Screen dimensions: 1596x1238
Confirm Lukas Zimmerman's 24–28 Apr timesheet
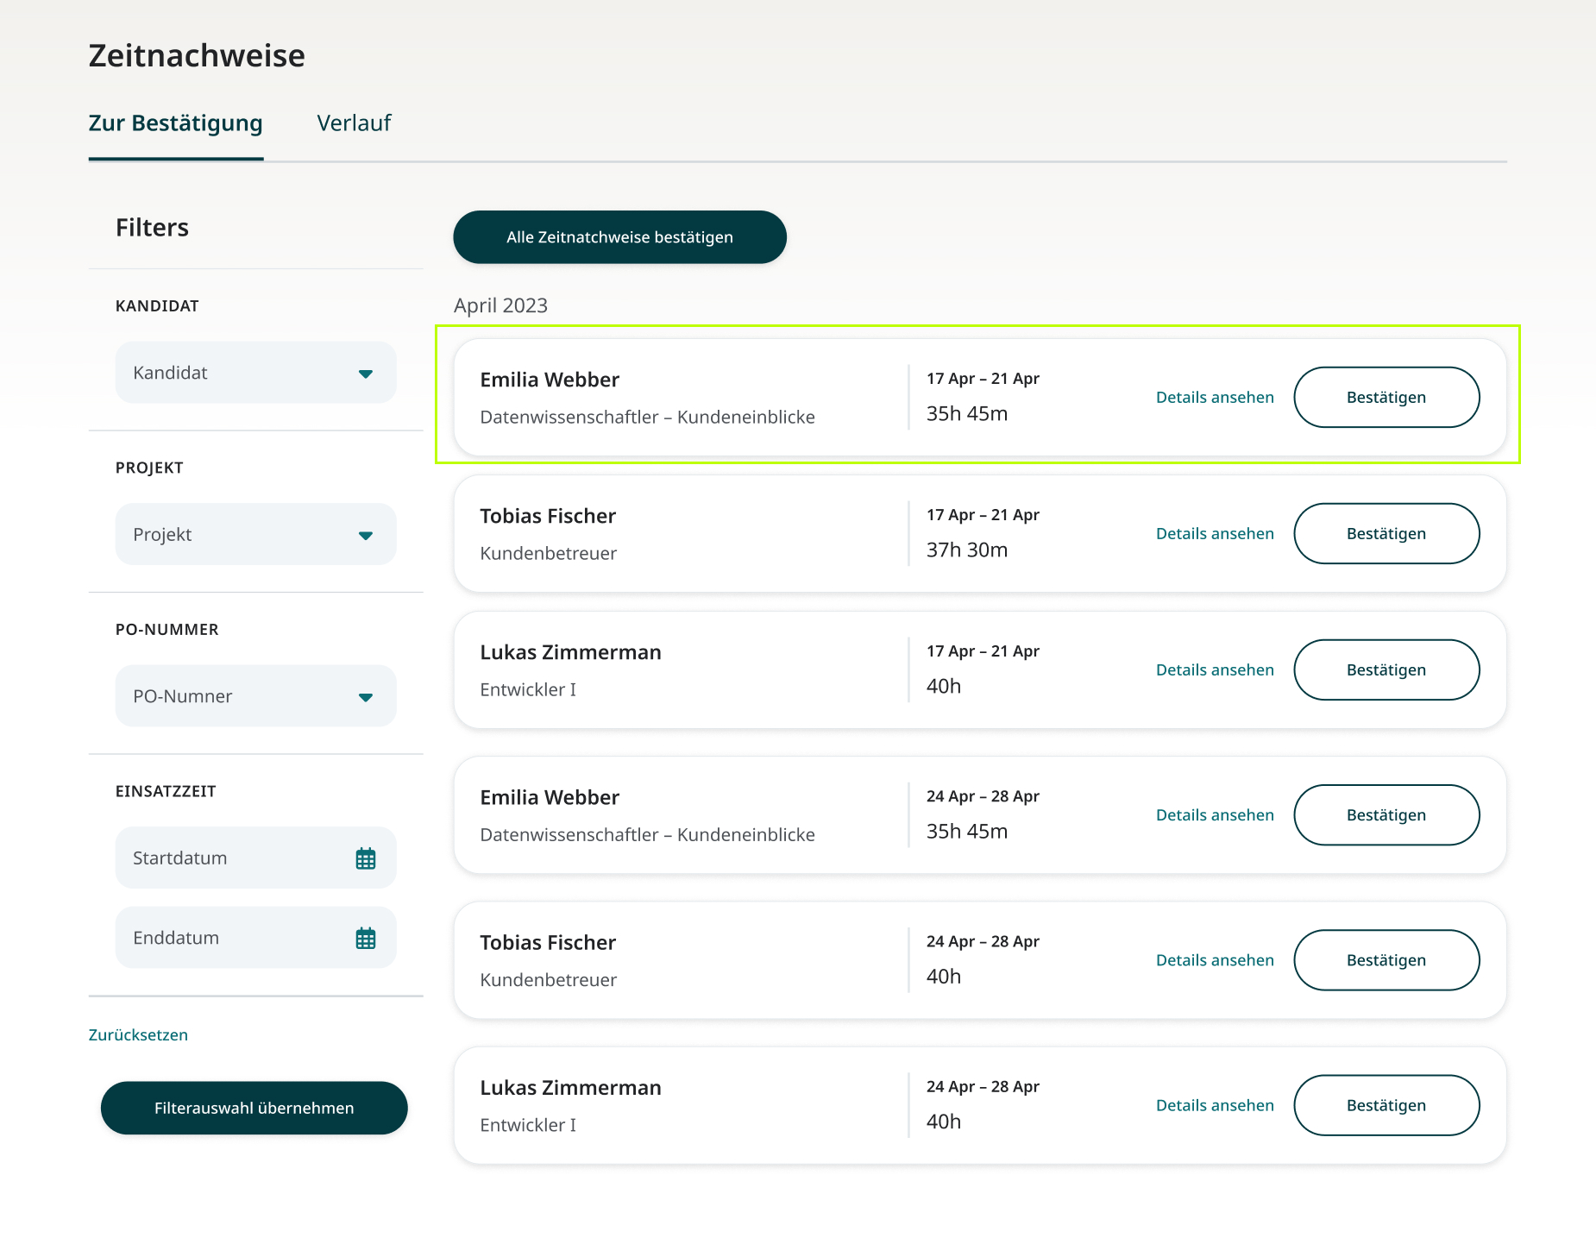point(1386,1105)
